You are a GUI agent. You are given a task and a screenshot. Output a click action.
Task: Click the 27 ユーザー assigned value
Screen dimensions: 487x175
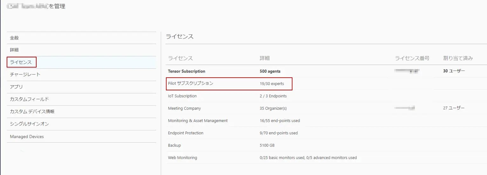[x=454, y=108]
